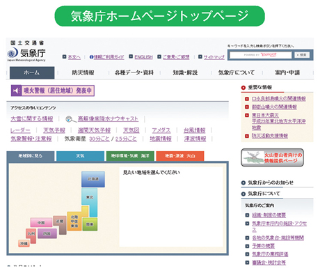This screenshot has width=320, height=271.
Task: Open the 案内・申請 menu
Action: [287, 72]
